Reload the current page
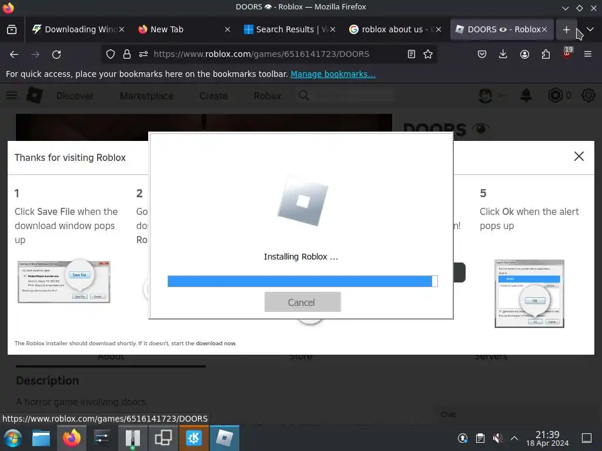 coord(56,55)
